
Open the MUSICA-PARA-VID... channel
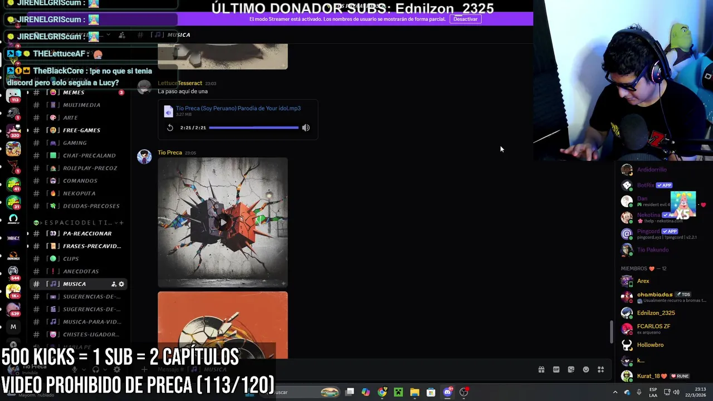tap(78, 322)
